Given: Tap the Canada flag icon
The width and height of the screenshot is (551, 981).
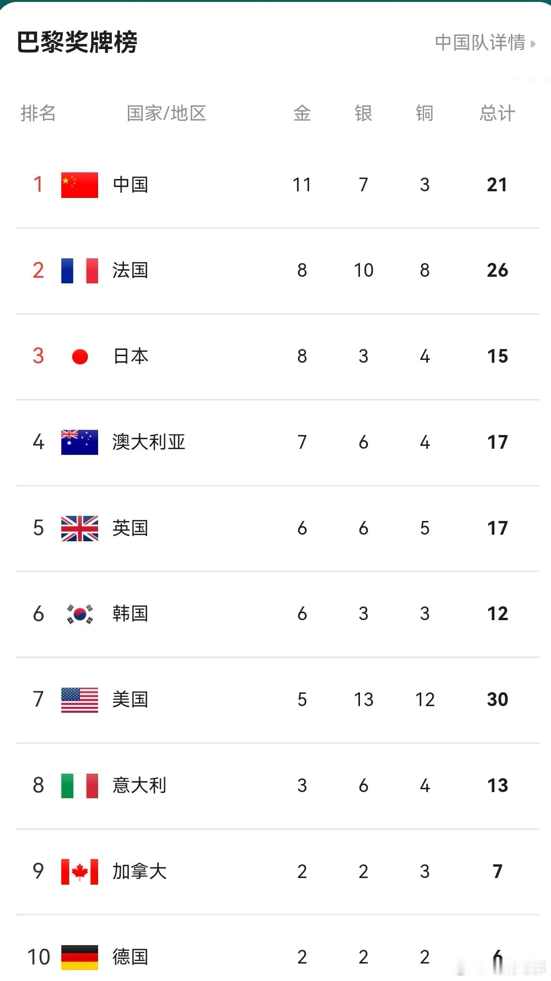Looking at the screenshot, I should (80, 871).
